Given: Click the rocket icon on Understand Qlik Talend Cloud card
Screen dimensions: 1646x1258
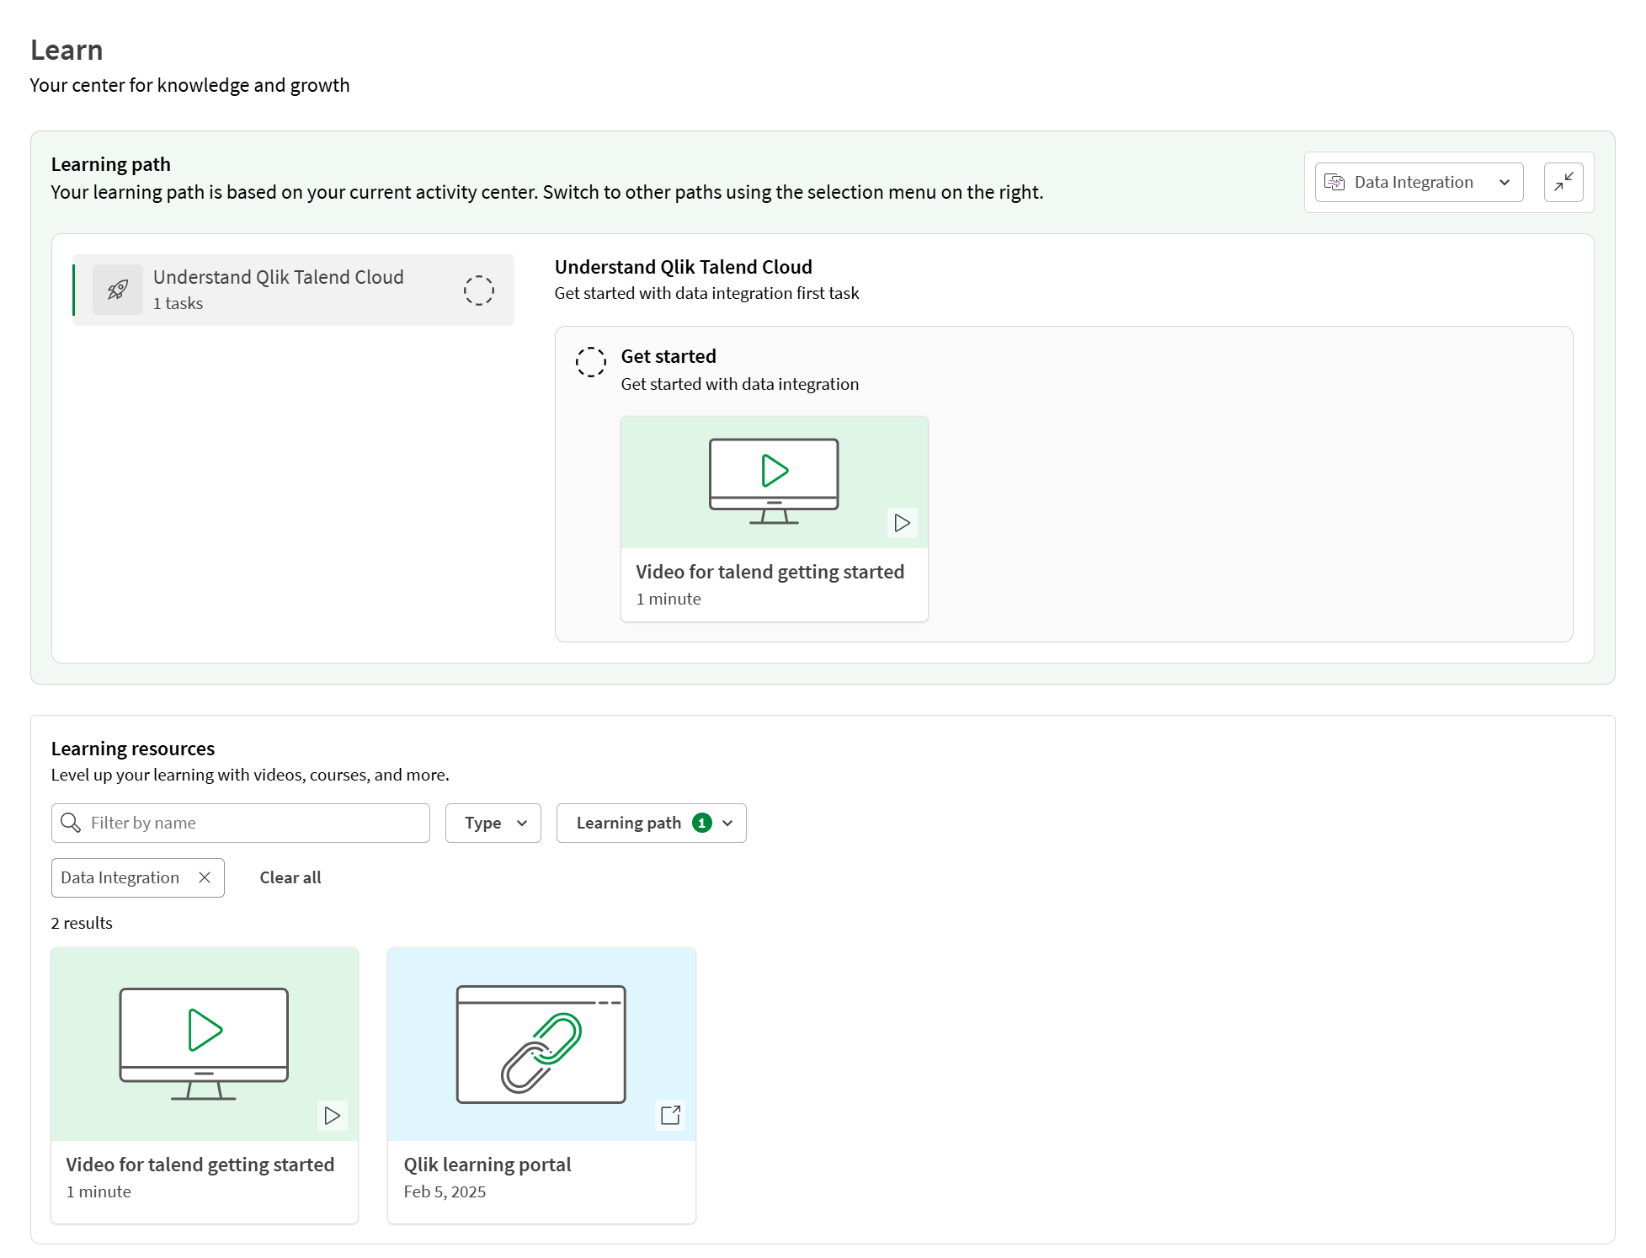Looking at the screenshot, I should click(118, 290).
